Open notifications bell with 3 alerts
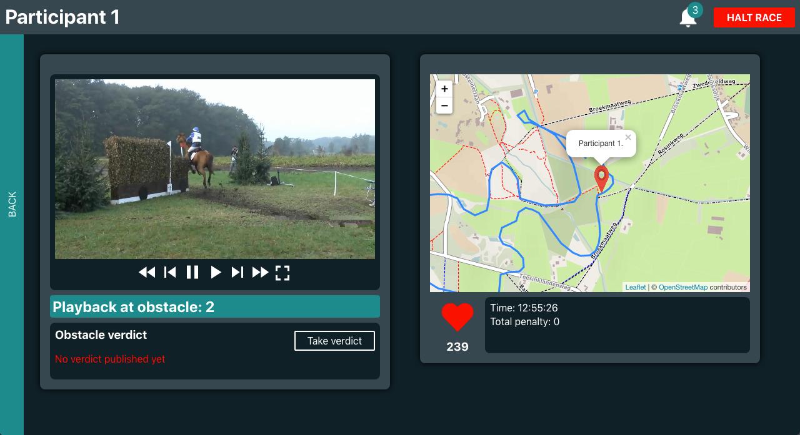This screenshot has height=435, width=800. point(688,17)
